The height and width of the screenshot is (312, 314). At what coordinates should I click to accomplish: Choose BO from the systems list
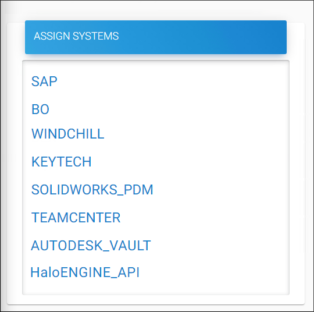point(40,109)
